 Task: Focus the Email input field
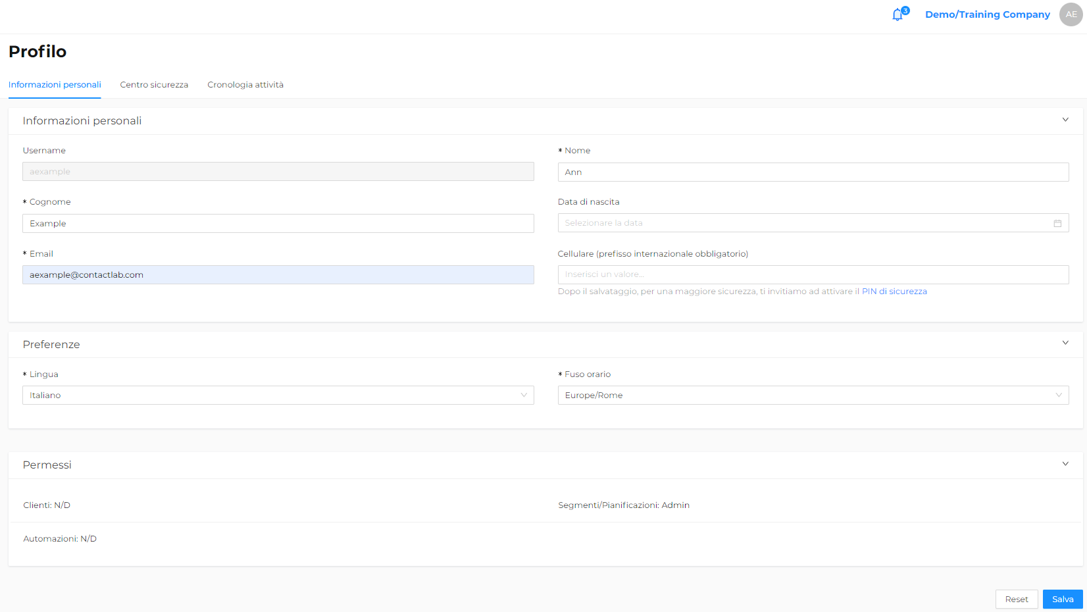tap(278, 274)
